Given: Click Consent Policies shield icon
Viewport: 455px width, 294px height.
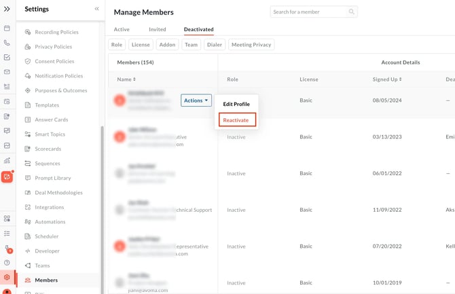Looking at the screenshot, I should point(28,61).
